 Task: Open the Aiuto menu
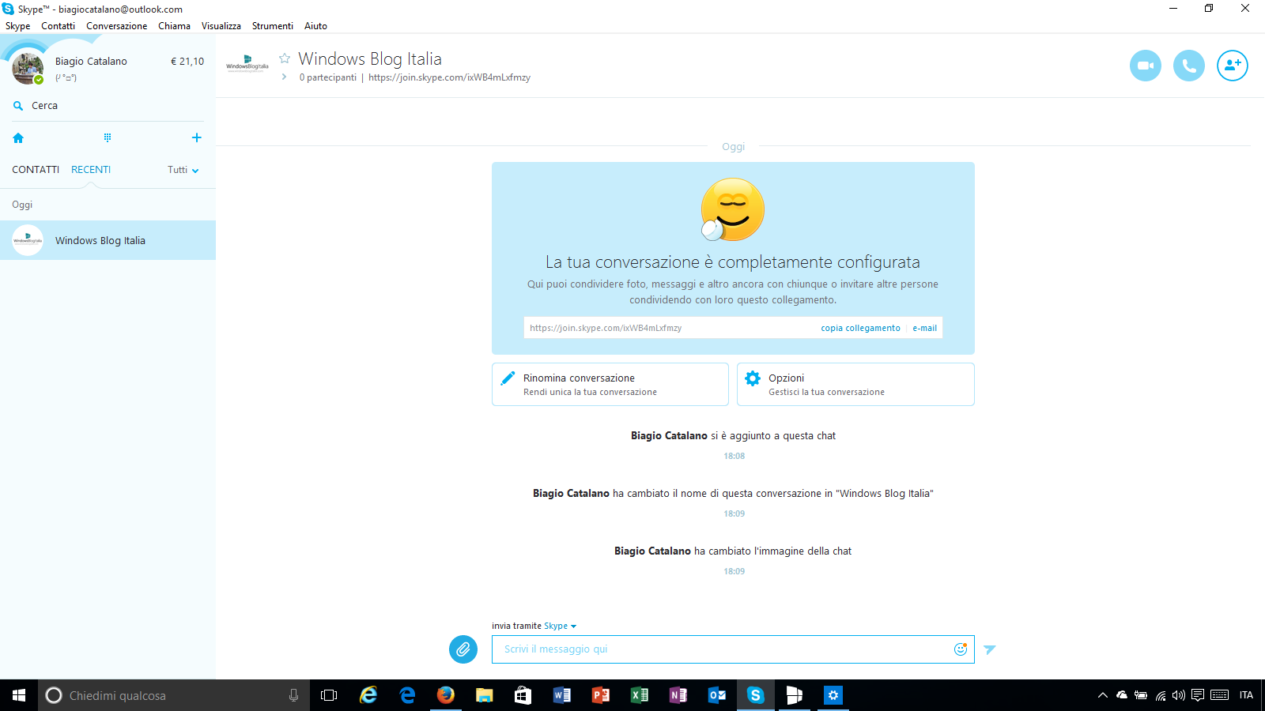click(x=315, y=26)
